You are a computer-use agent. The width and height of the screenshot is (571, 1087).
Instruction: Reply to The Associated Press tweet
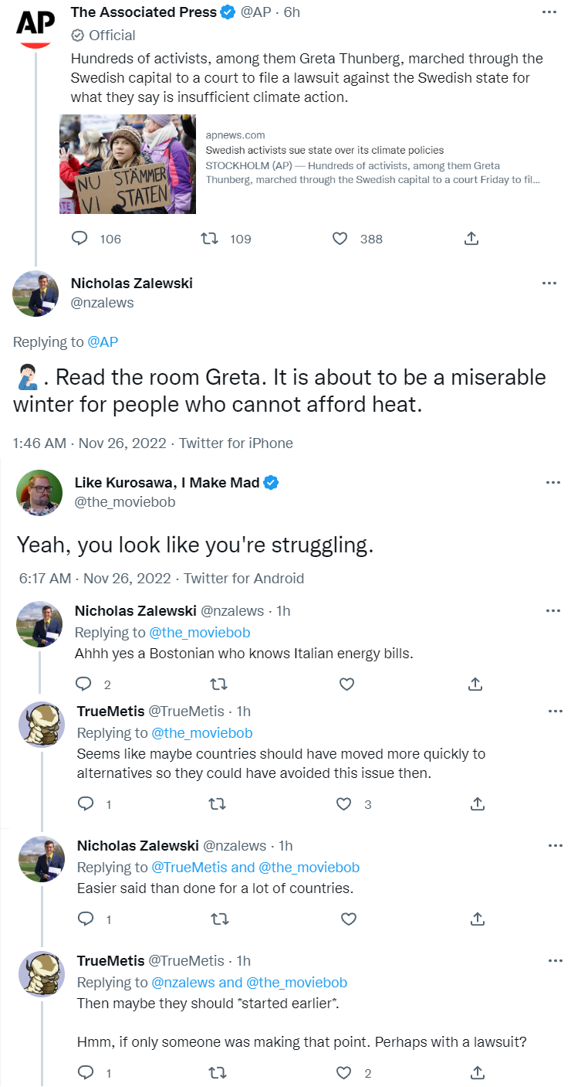pos(79,239)
